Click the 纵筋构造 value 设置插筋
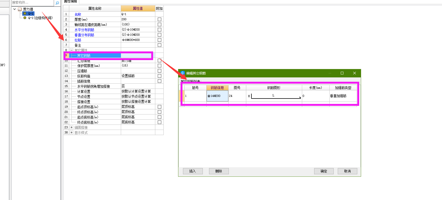Viewport: 442px width, 200px height. tap(138, 76)
